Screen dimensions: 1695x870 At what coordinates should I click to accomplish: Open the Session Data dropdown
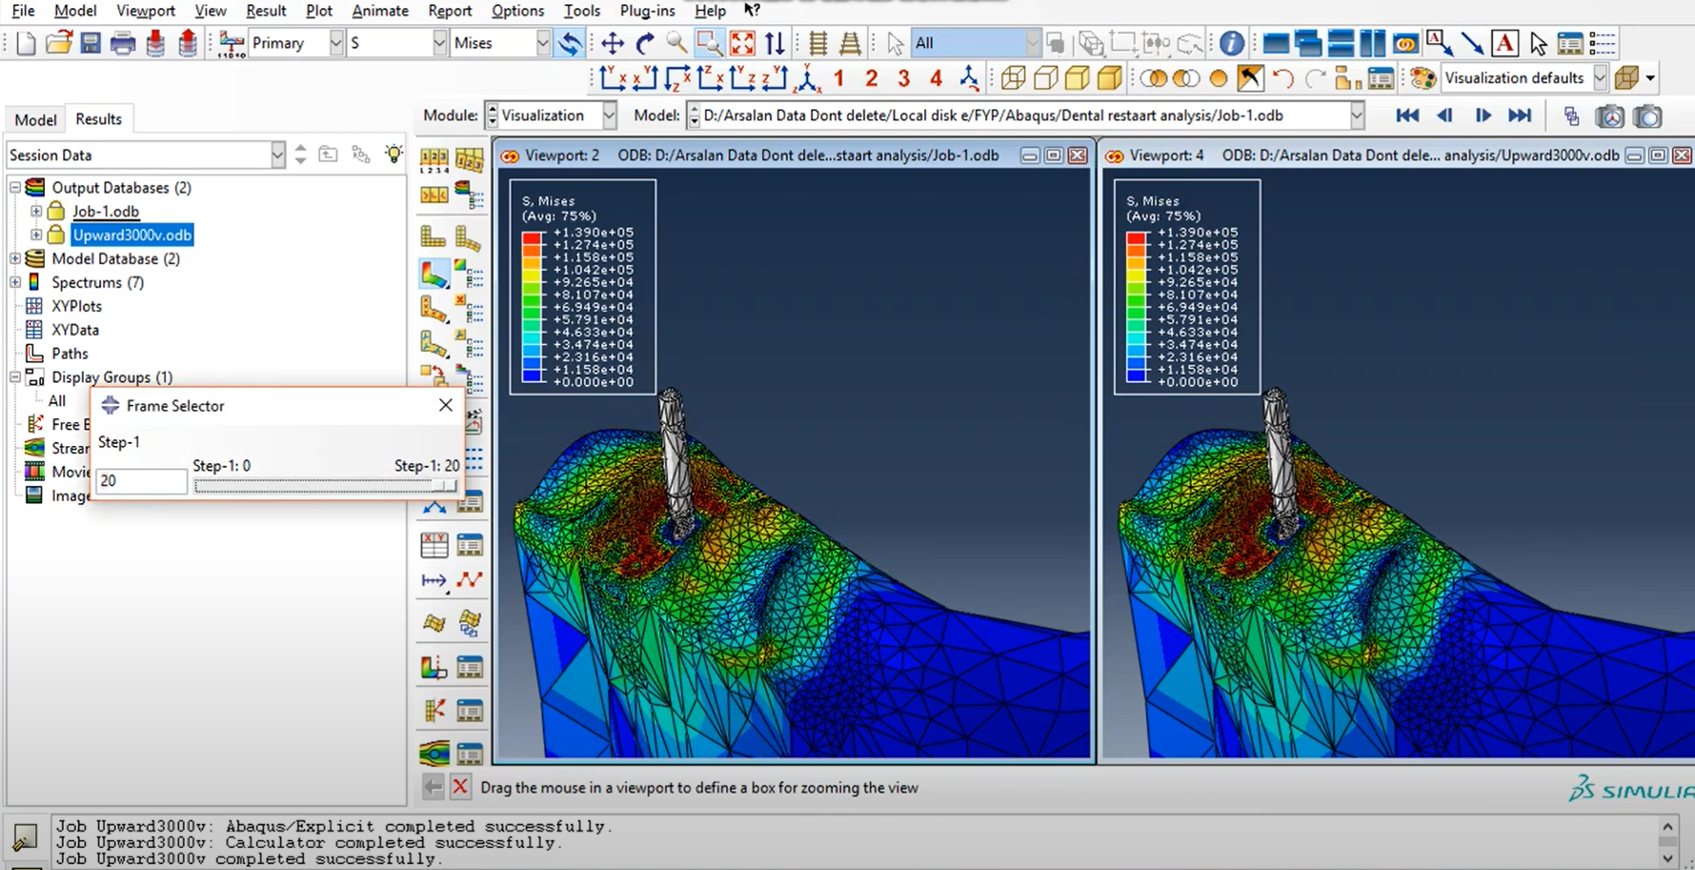146,155
